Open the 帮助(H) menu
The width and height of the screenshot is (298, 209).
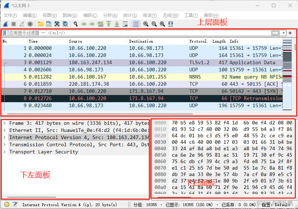[x=211, y=15]
